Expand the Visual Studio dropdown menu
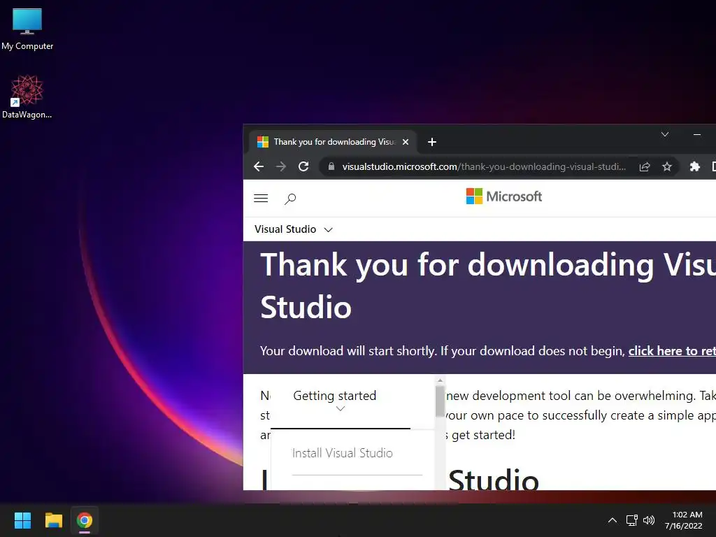Screen dimensions: 716x537 [293, 229]
